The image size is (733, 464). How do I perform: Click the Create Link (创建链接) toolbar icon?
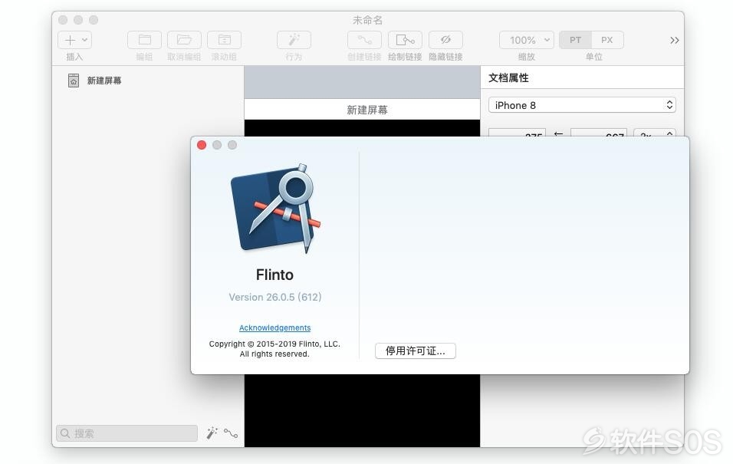365,40
